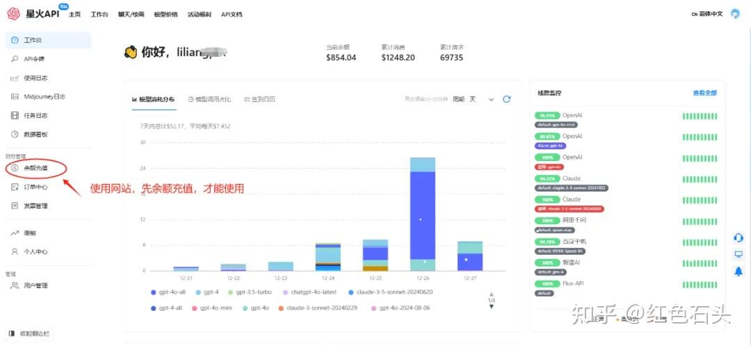This screenshot has height=345, width=751.
Task: Open the notification bell icon
Action: pos(738,271)
